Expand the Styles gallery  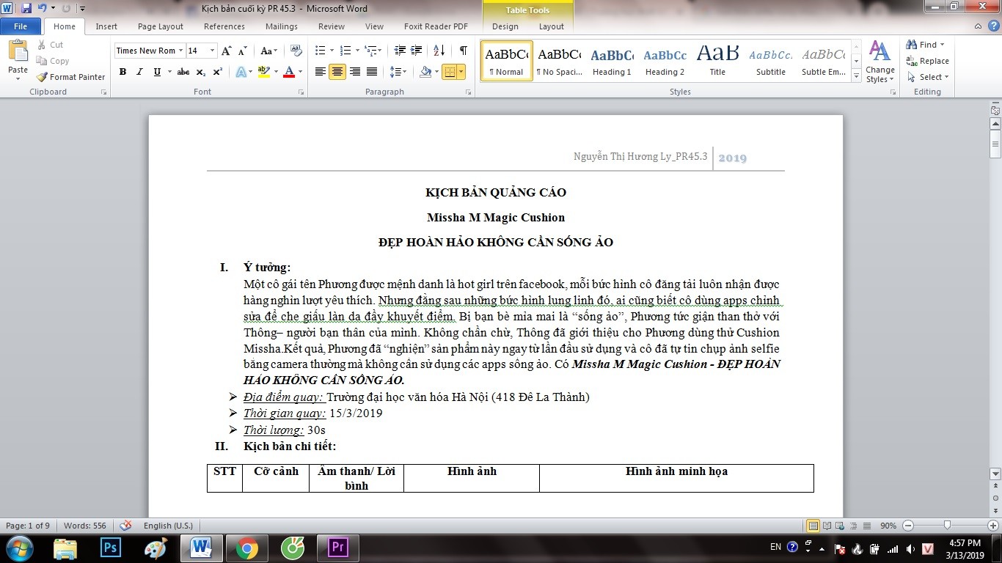[x=856, y=76]
